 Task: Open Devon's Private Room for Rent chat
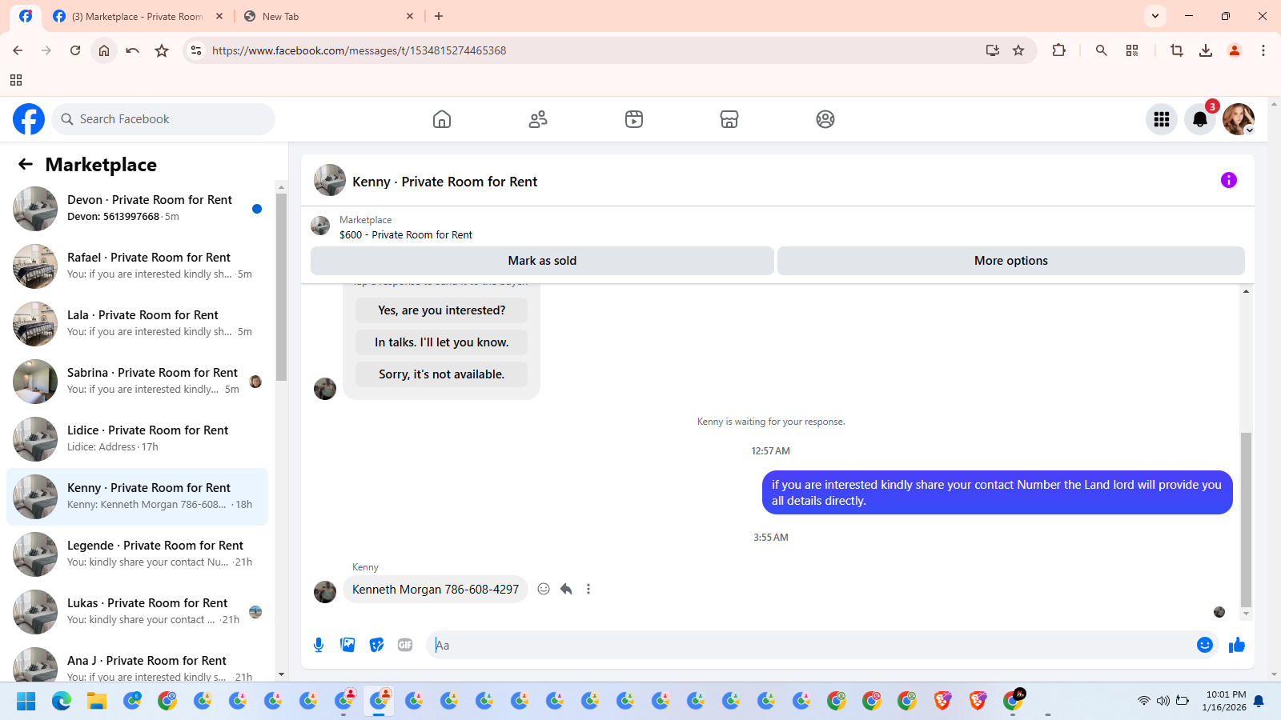138,209
